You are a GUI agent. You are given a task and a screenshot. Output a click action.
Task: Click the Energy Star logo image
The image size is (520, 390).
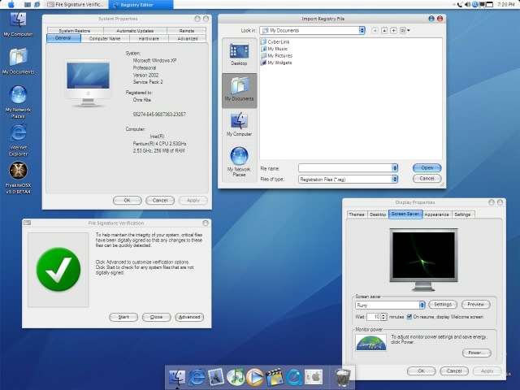click(x=370, y=343)
